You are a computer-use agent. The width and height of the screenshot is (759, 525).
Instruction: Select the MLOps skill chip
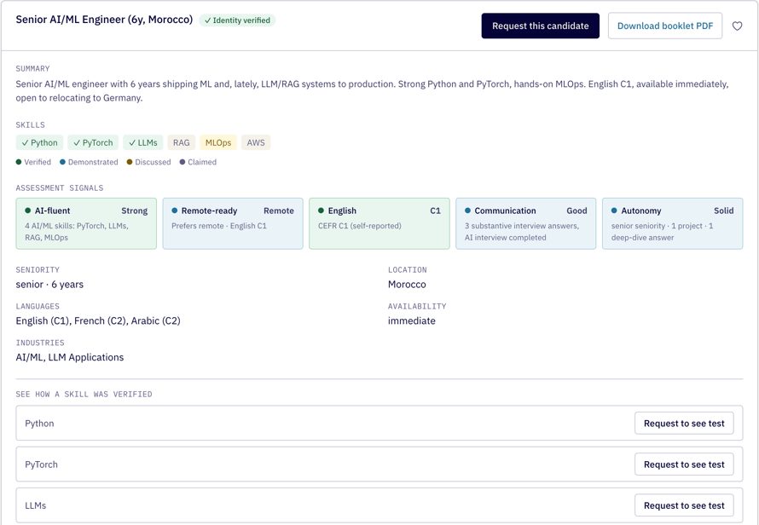tap(218, 142)
